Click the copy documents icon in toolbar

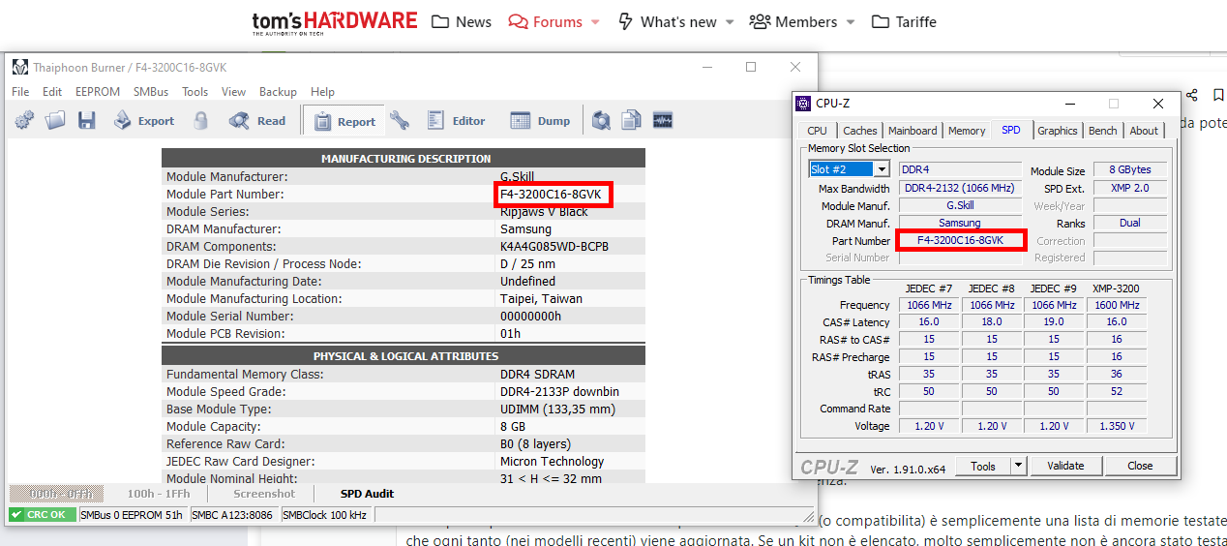point(631,120)
